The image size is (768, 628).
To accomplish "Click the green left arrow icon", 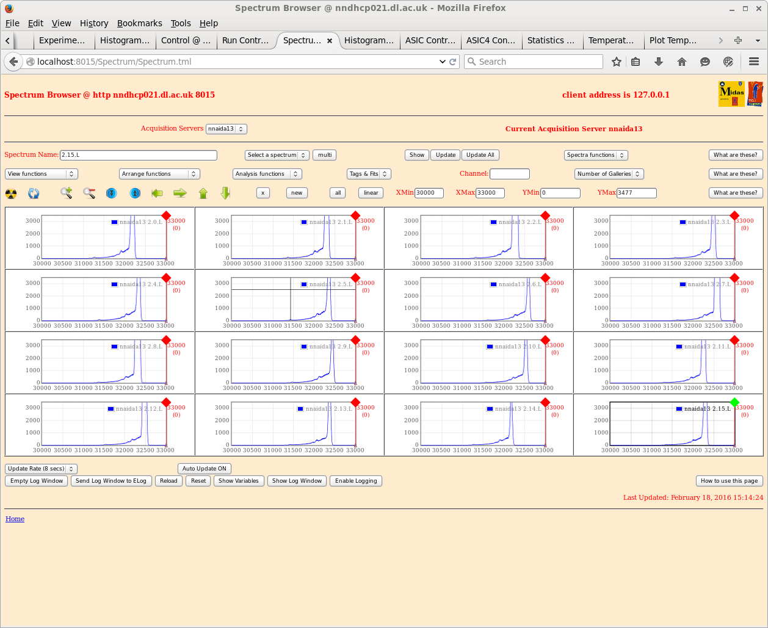I will (x=158, y=193).
